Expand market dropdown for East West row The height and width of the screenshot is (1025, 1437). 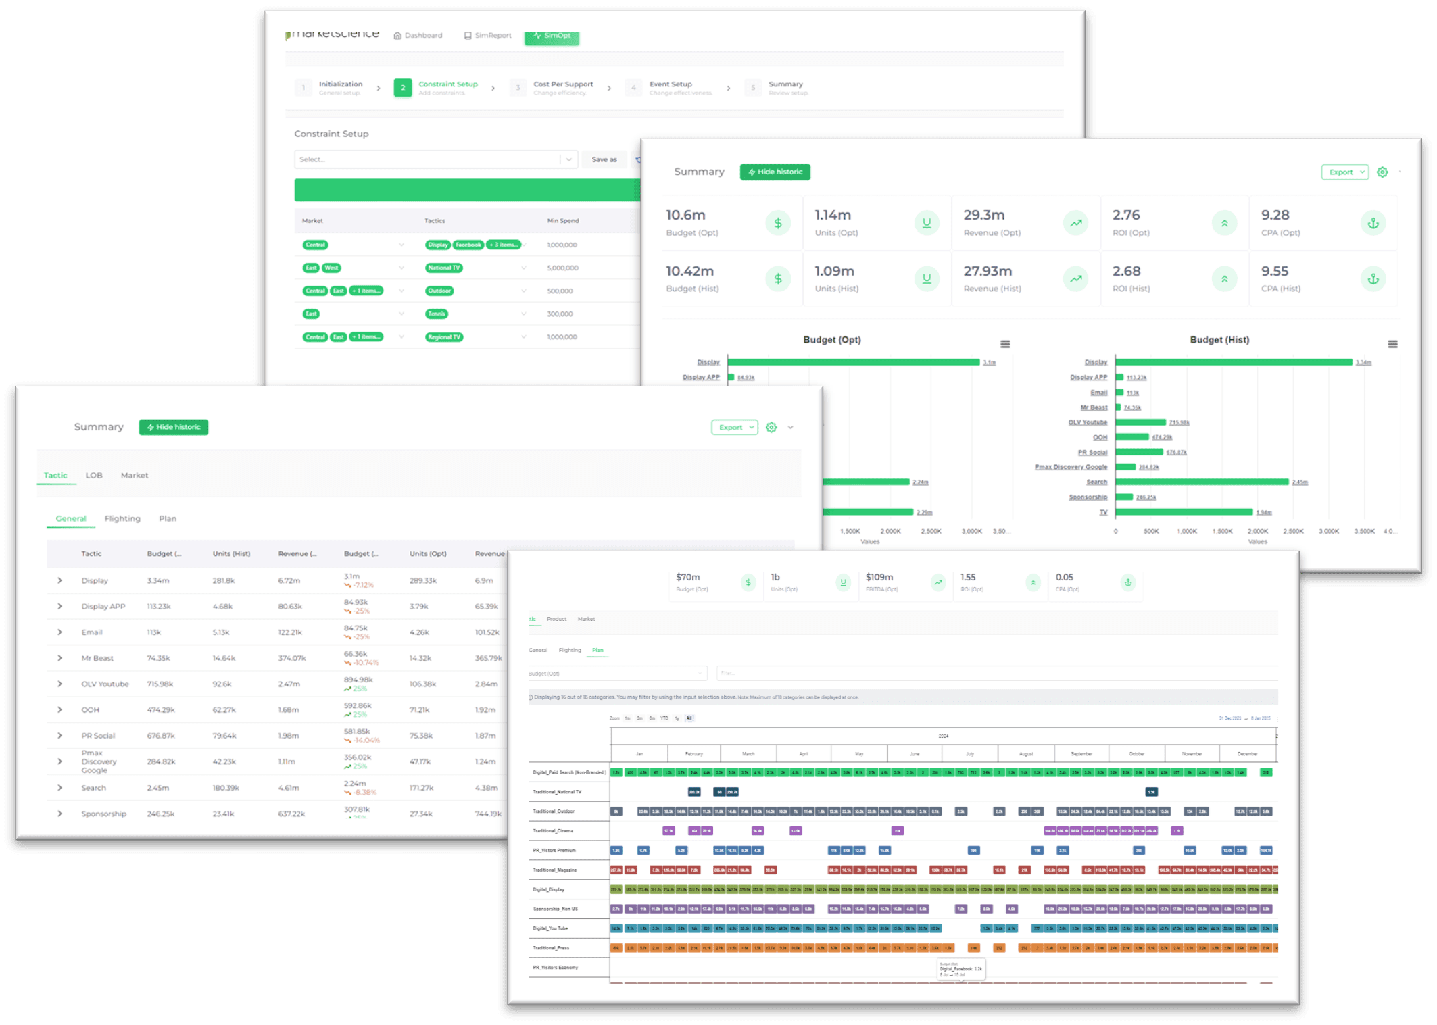coord(401,268)
